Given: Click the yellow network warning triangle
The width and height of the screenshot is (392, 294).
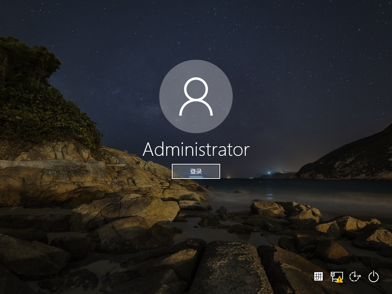Looking at the screenshot, I should [x=340, y=280].
